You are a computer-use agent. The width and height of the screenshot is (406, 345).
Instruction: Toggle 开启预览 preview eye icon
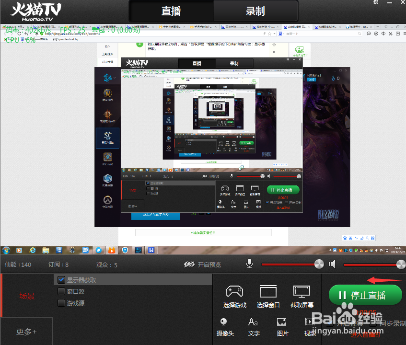189,264
